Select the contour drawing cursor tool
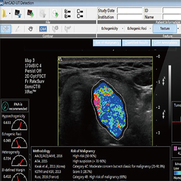The width and height of the screenshot is (181, 181). (x=5, y=29)
